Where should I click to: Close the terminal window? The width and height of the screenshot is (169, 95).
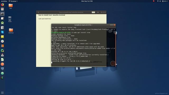coord(115,25)
